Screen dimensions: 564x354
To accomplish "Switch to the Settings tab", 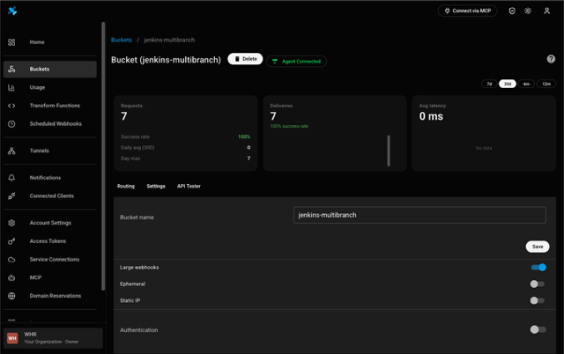I will tap(156, 186).
